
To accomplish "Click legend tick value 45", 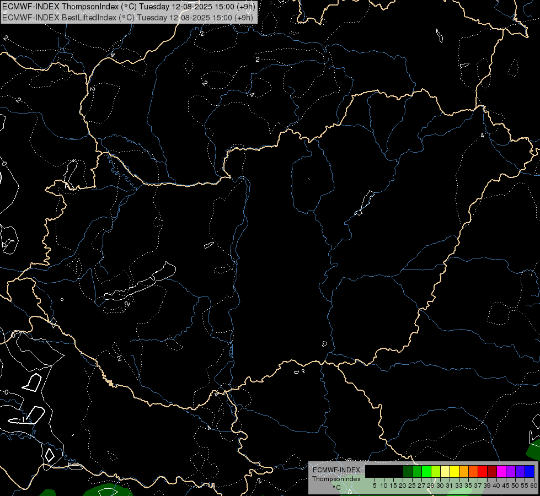I will [506, 486].
